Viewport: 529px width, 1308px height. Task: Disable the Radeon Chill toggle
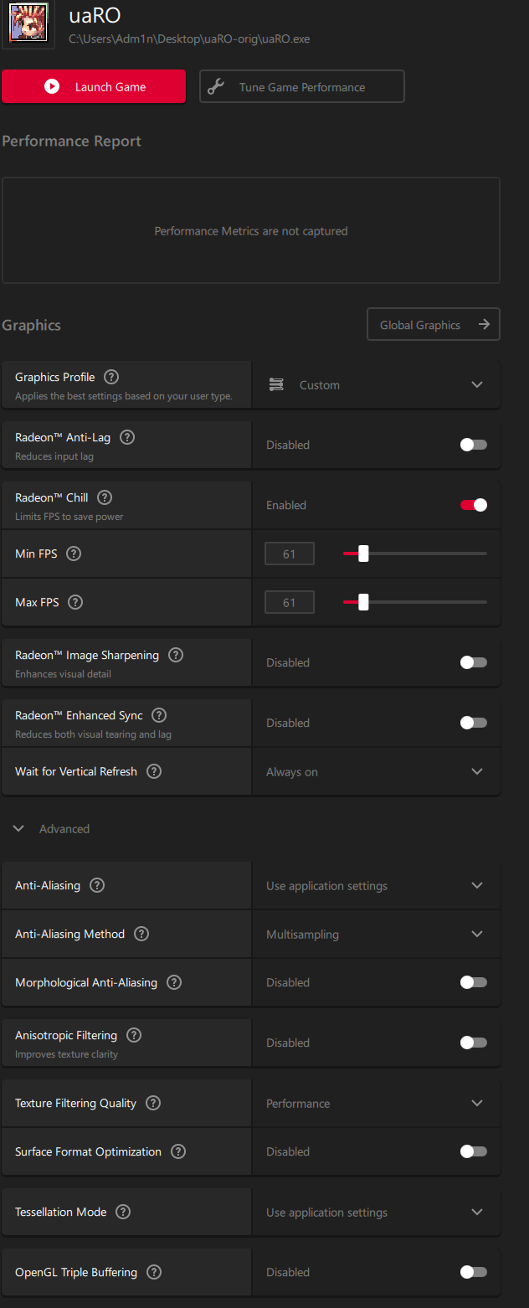point(474,505)
